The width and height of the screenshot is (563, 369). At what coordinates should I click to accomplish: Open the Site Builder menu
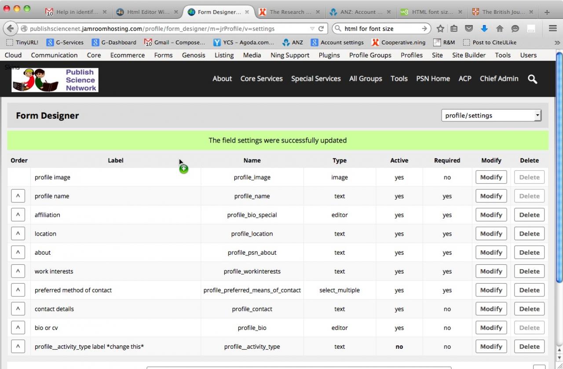(469, 55)
